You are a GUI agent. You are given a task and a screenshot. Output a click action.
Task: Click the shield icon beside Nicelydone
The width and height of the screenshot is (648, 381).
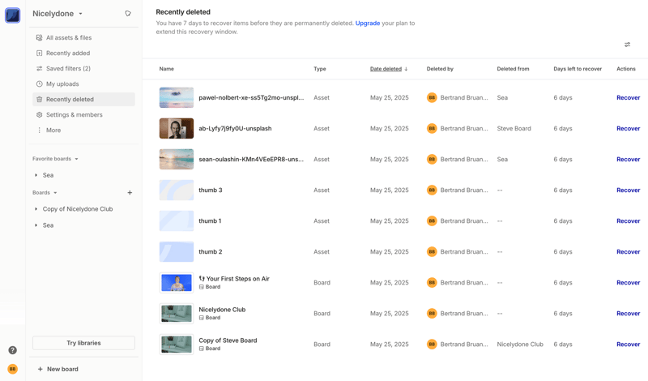tap(128, 14)
